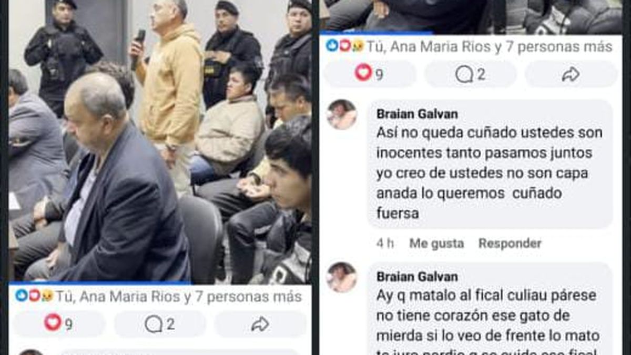Tap share arrow under left photo
The width and height of the screenshot is (631, 355).
tap(260, 323)
